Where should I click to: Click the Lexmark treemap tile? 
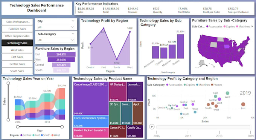coord(135,92)
